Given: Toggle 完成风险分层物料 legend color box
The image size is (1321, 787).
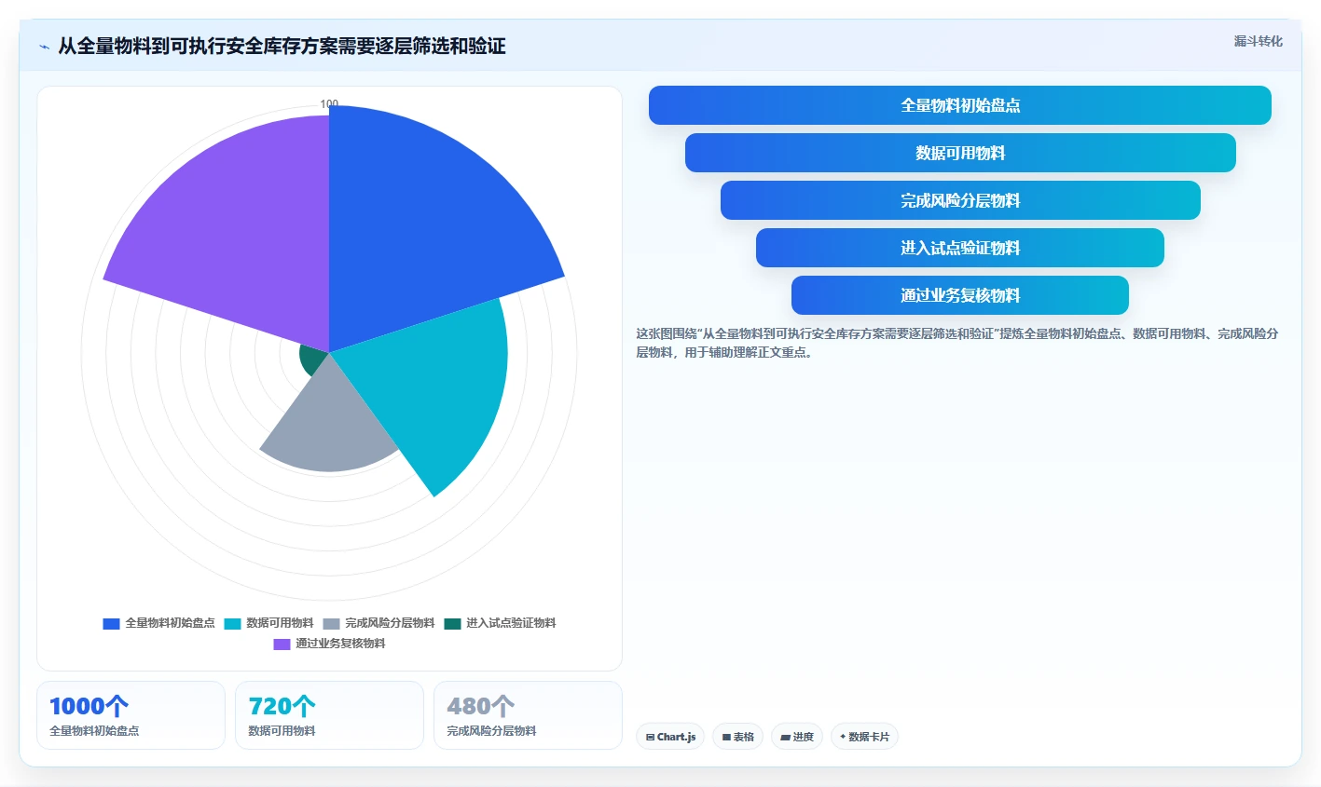Looking at the screenshot, I should 331,623.
